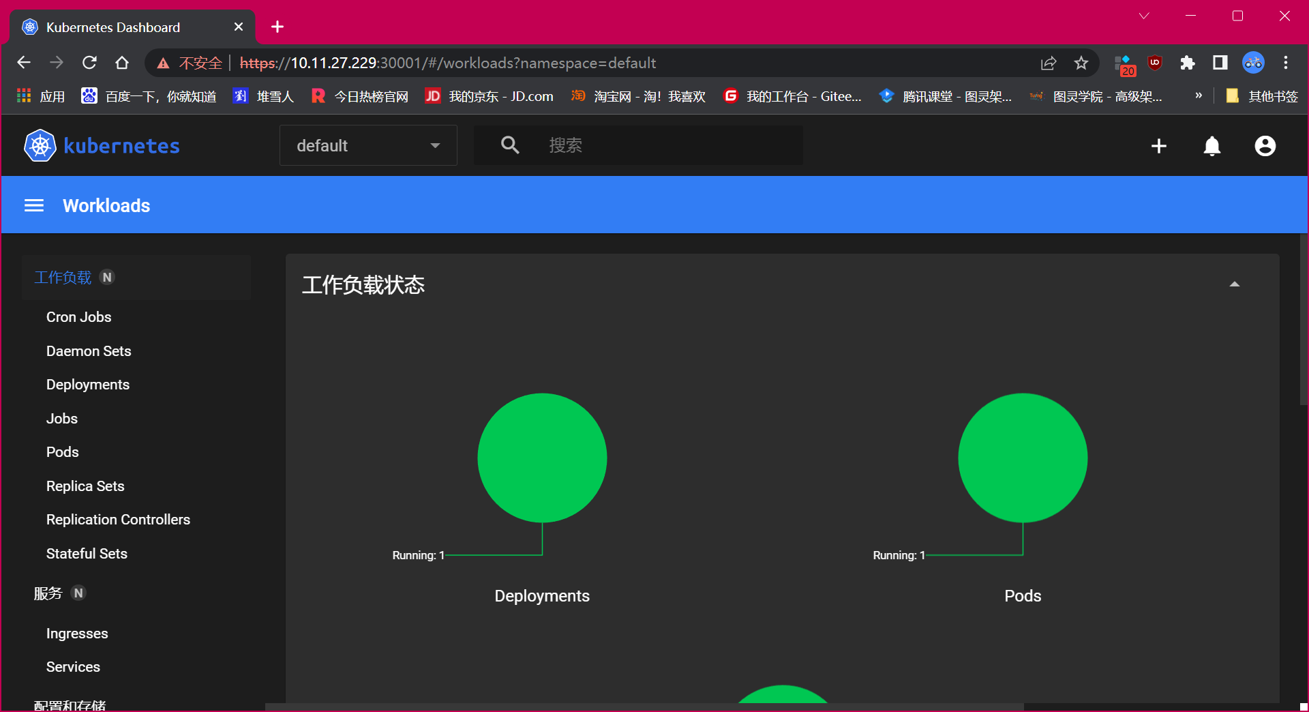Image resolution: width=1309 pixels, height=712 pixels.
Task: Share this page via address bar icon
Action: (x=1049, y=63)
